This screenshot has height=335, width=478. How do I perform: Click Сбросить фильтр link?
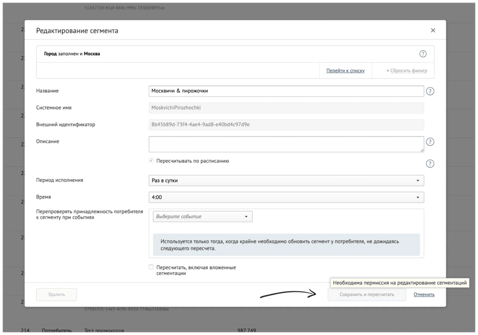click(x=407, y=71)
